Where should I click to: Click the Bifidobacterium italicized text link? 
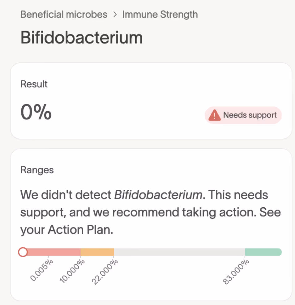159,195
